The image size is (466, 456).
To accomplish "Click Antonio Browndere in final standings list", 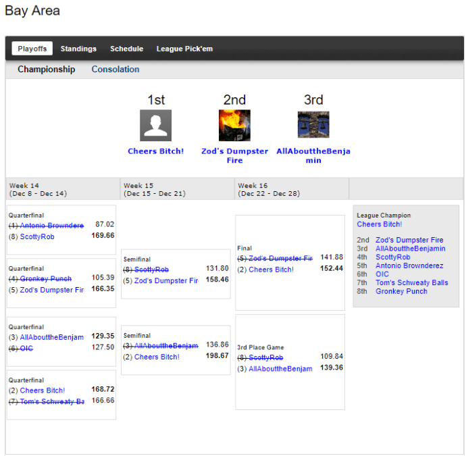I will 409,265.
